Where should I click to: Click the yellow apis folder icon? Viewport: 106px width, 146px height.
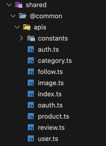27,27
